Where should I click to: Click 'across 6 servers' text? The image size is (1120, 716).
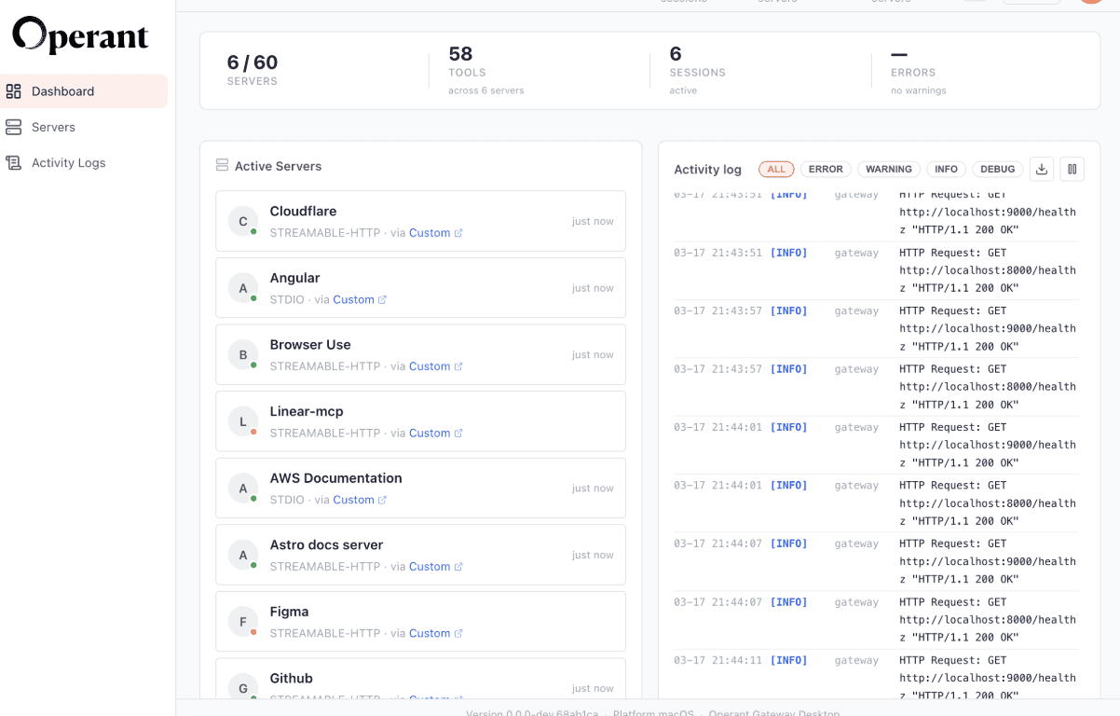[x=485, y=90]
